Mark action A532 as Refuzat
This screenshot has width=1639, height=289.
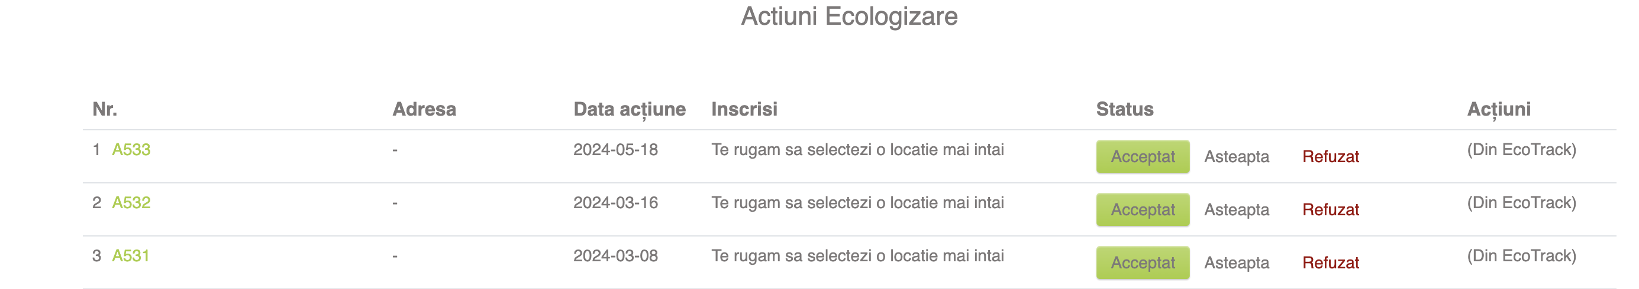[x=1330, y=210]
